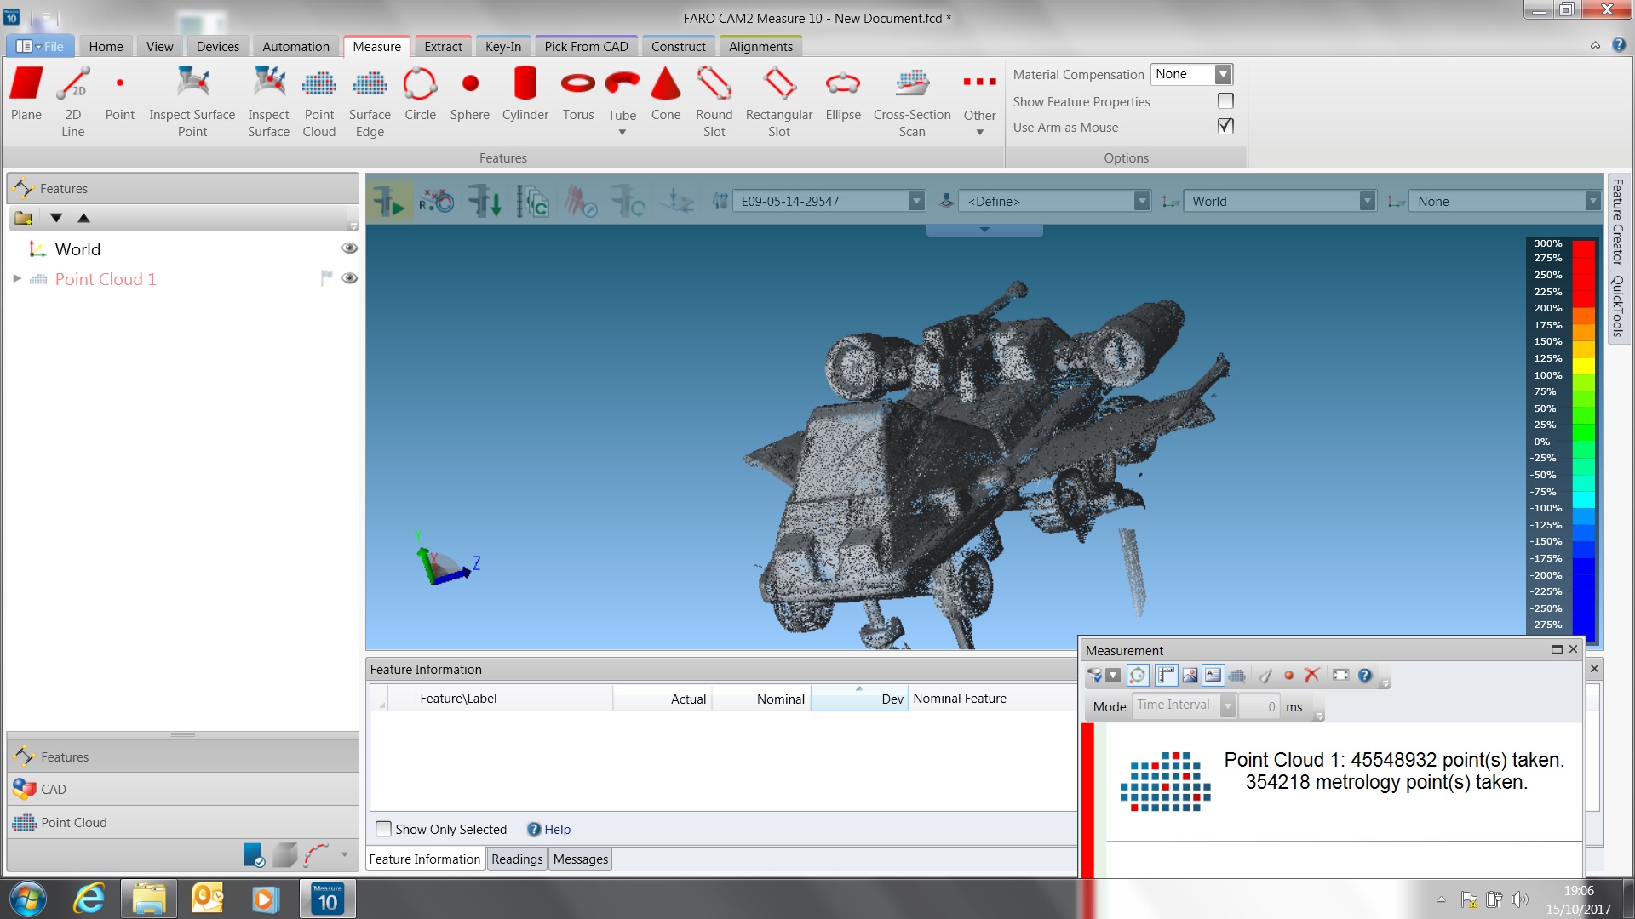Image resolution: width=1635 pixels, height=919 pixels.
Task: Hide Point Cloud 1 visibility eye
Action: [x=349, y=278]
